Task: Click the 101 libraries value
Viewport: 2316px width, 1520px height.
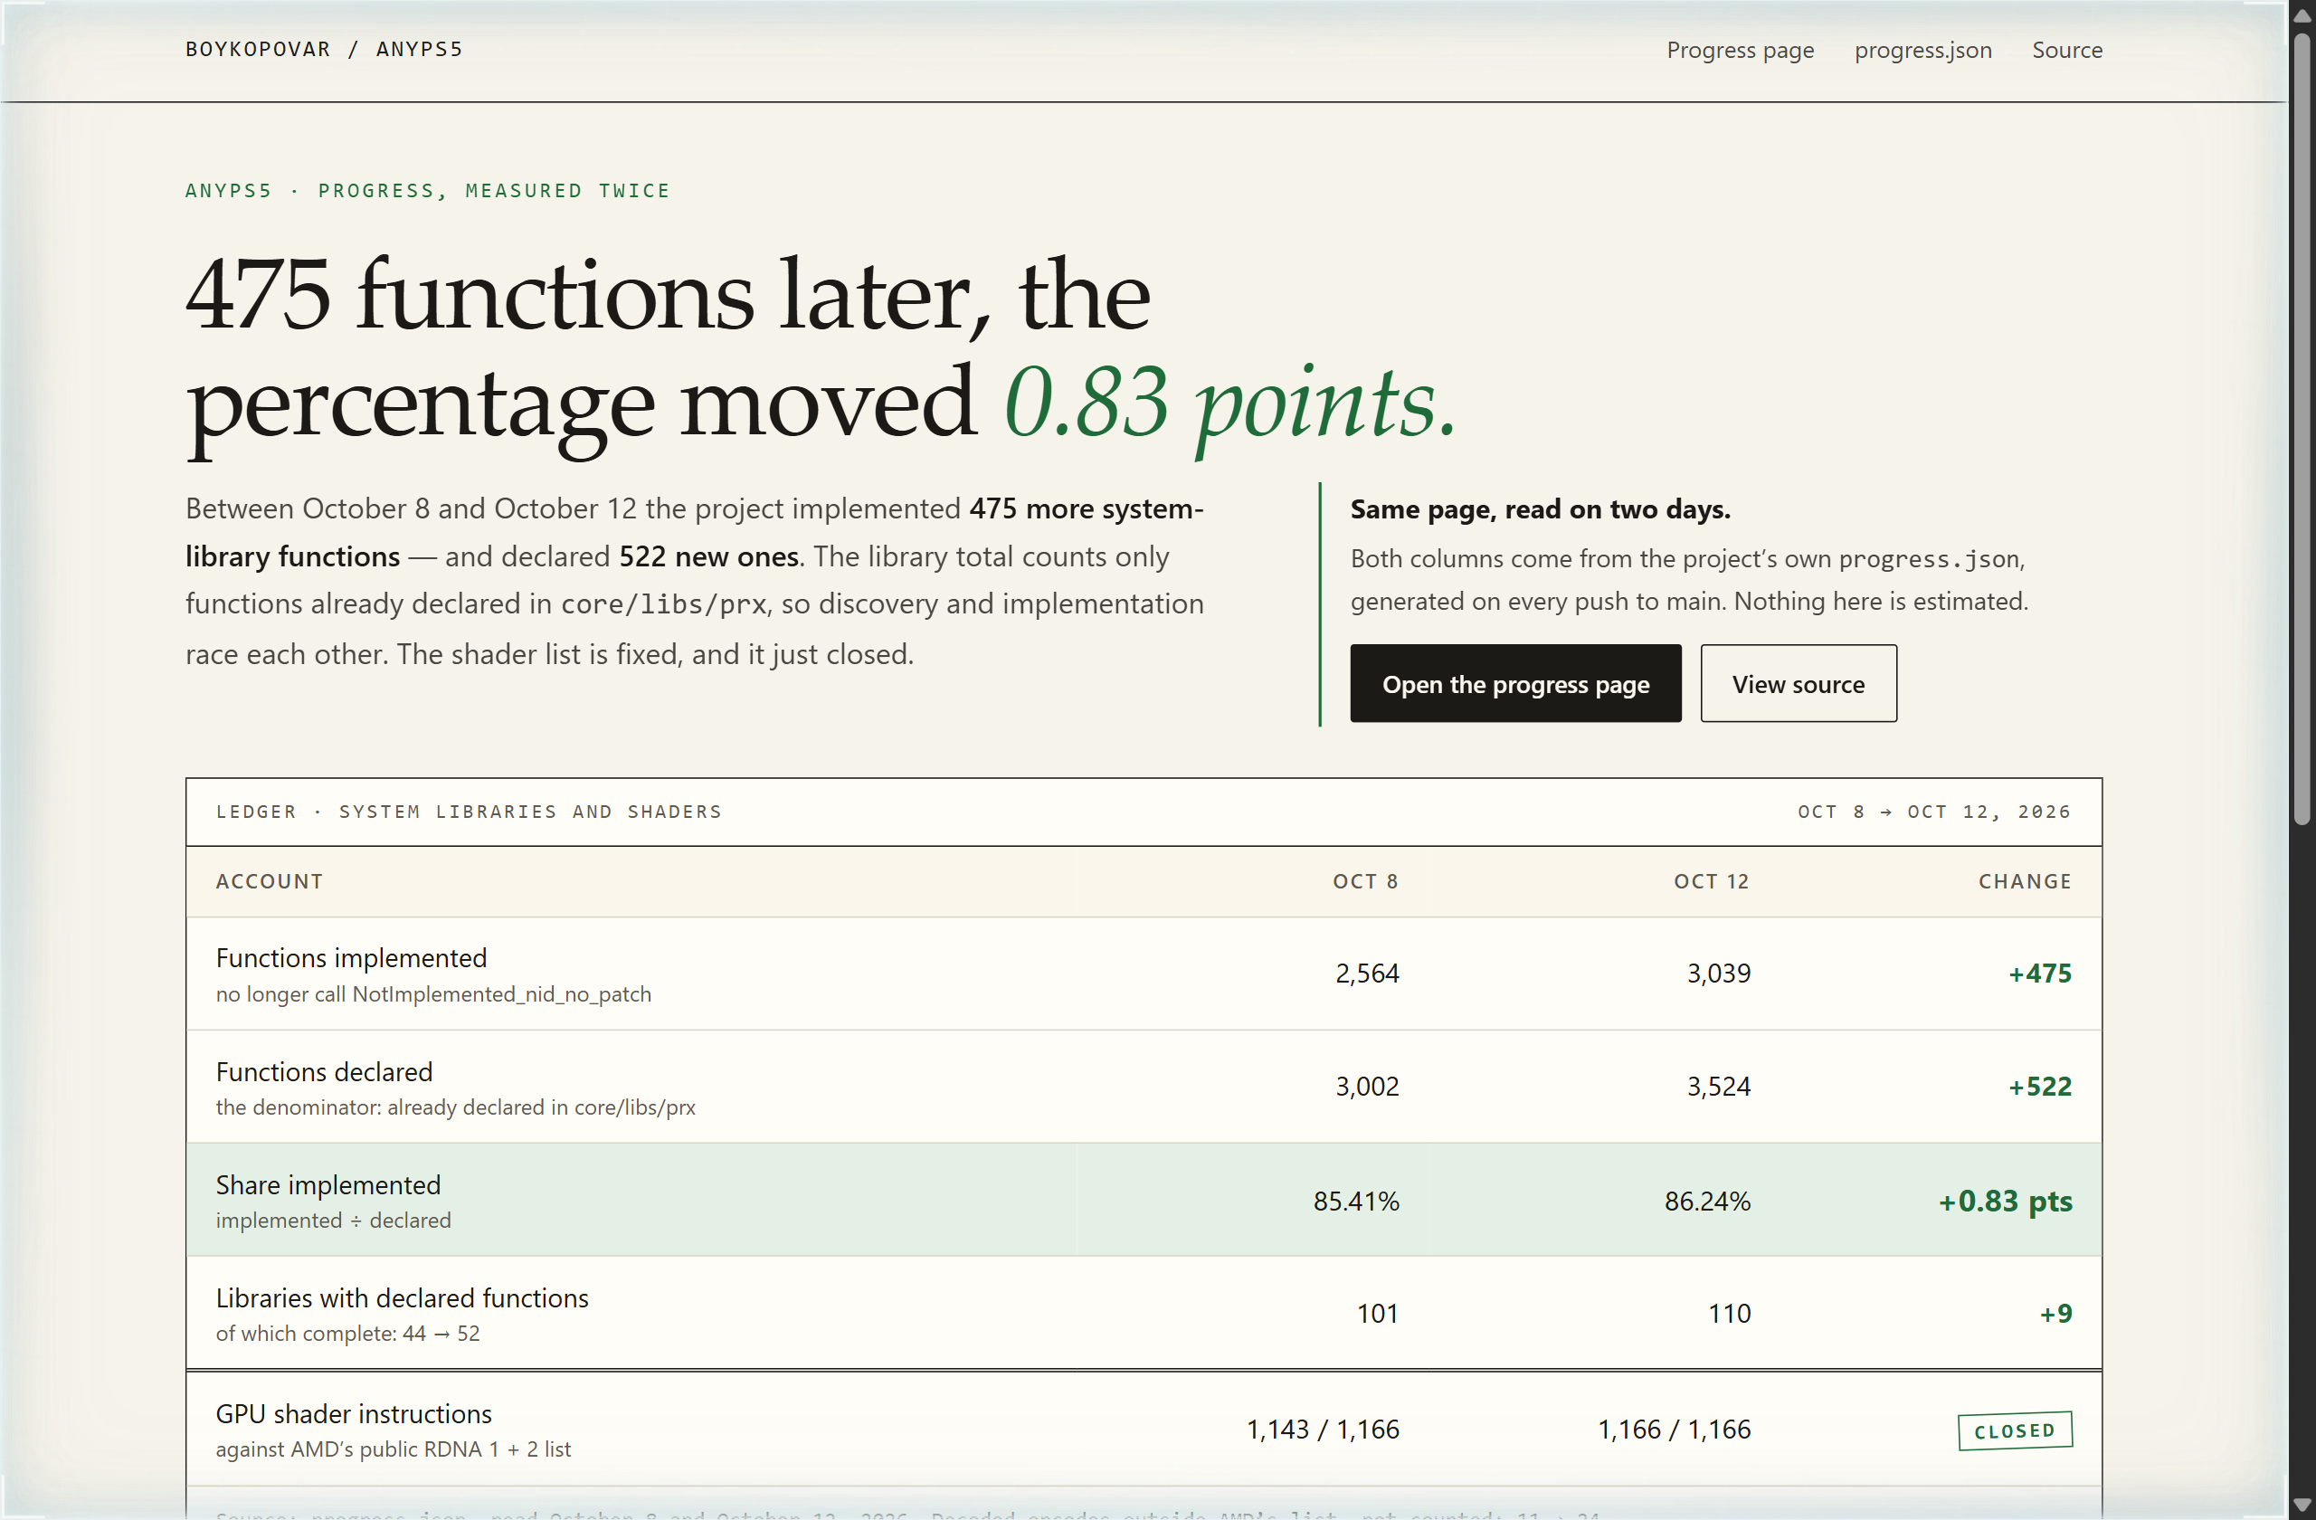Action: 1378,1314
